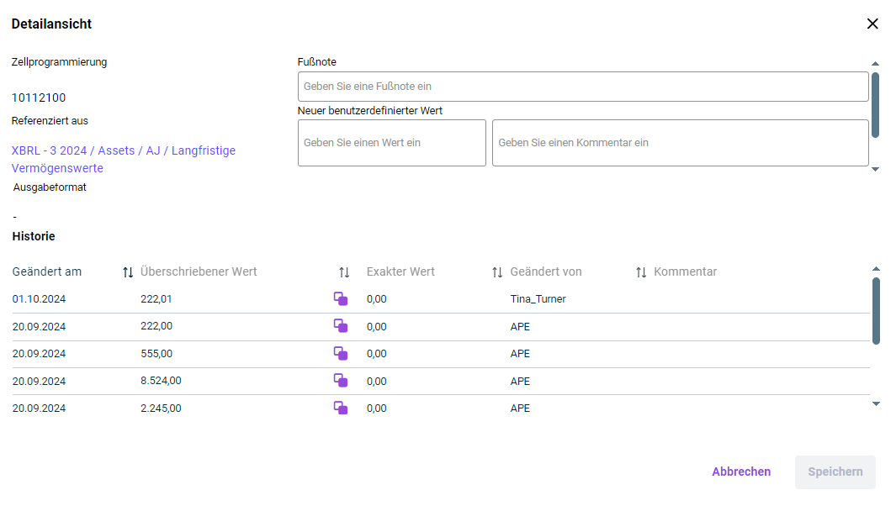Image resolution: width=896 pixels, height=506 pixels.
Task: Focus the 'Geben Sie einen Wert ein' field
Action: [392, 143]
